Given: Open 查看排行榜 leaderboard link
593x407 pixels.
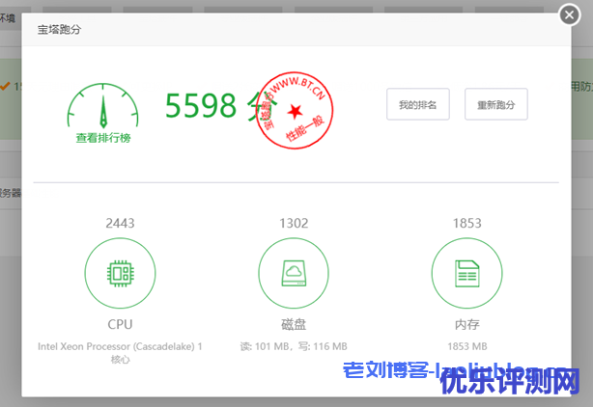Looking at the screenshot, I should (x=103, y=138).
